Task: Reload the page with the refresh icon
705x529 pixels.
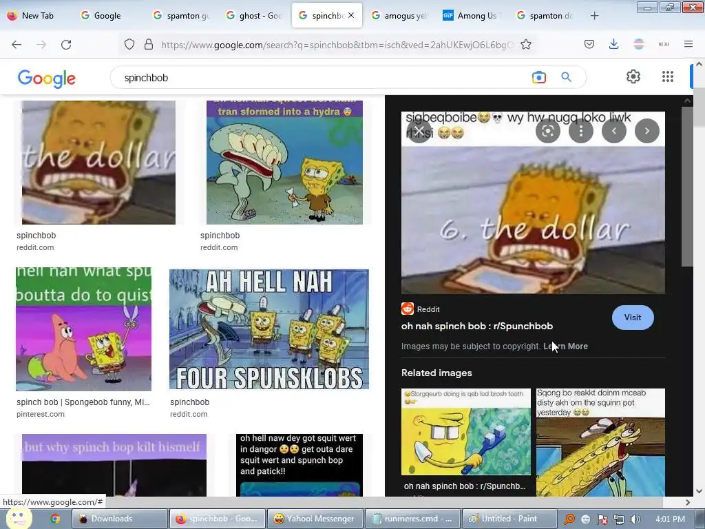Action: [x=66, y=45]
